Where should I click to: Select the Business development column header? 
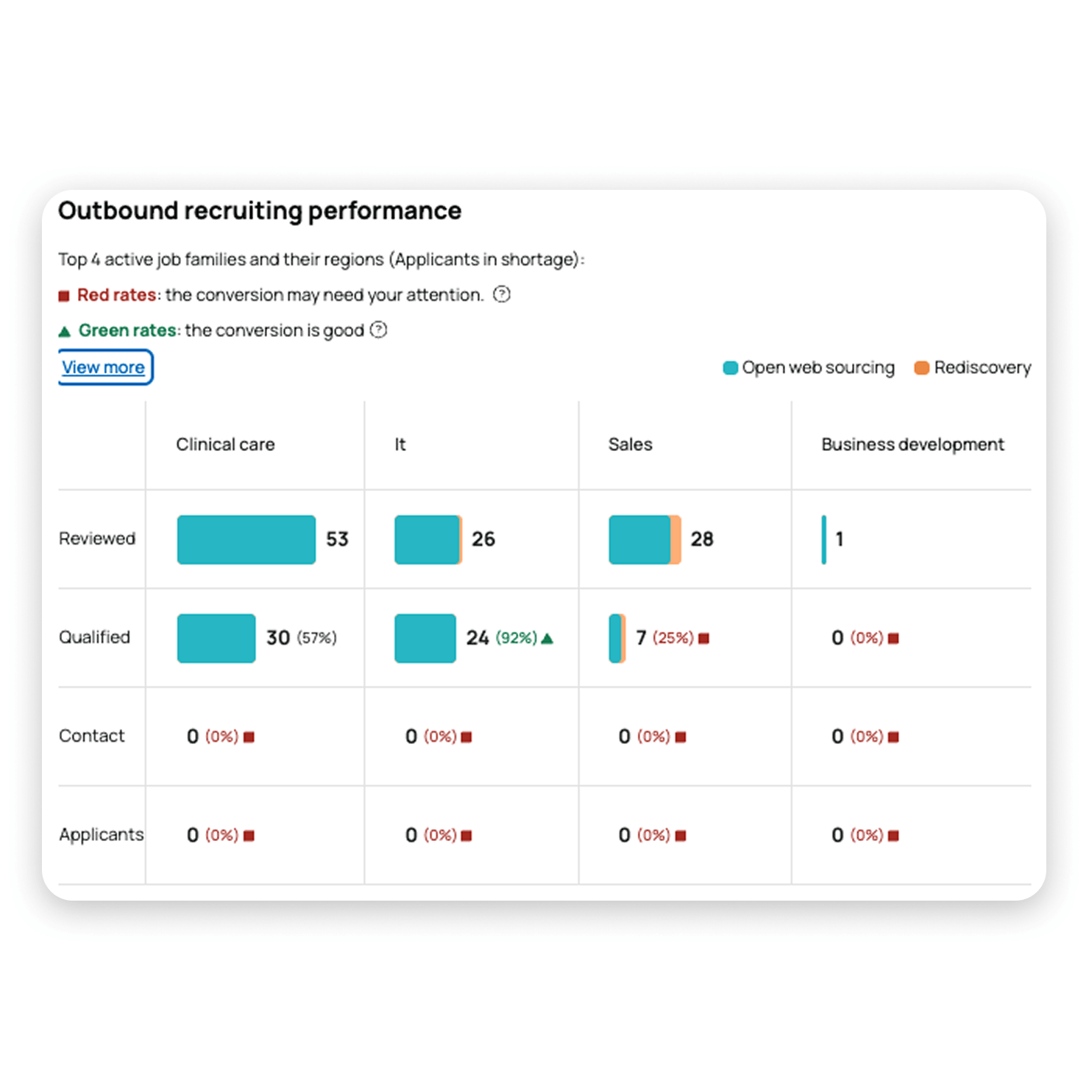pyautogui.click(x=912, y=444)
